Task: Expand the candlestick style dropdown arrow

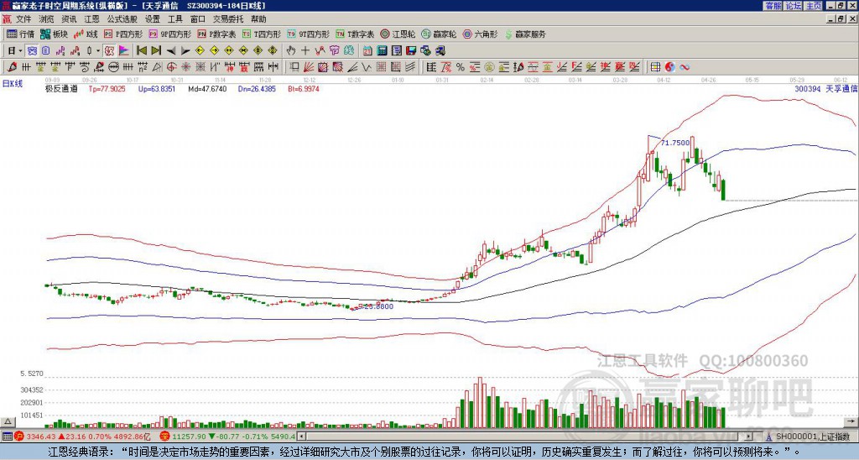Action: click(x=98, y=50)
